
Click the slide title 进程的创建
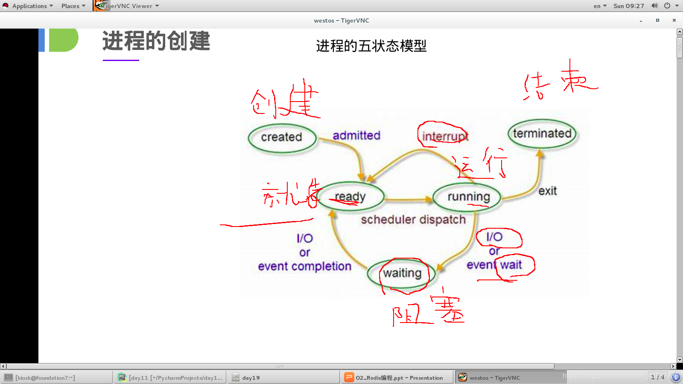point(156,41)
